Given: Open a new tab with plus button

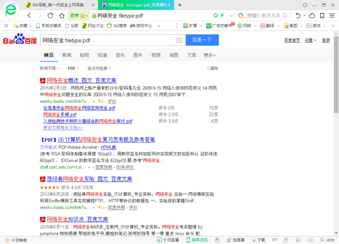Looking at the screenshot, I should (180, 5).
